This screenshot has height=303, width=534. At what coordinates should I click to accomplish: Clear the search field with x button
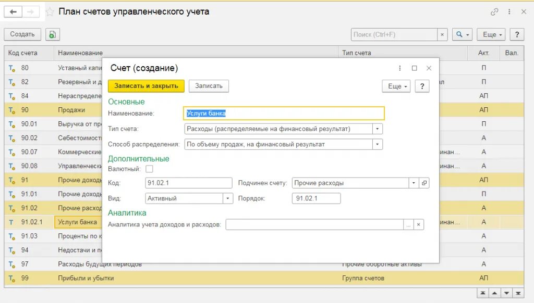point(442,34)
